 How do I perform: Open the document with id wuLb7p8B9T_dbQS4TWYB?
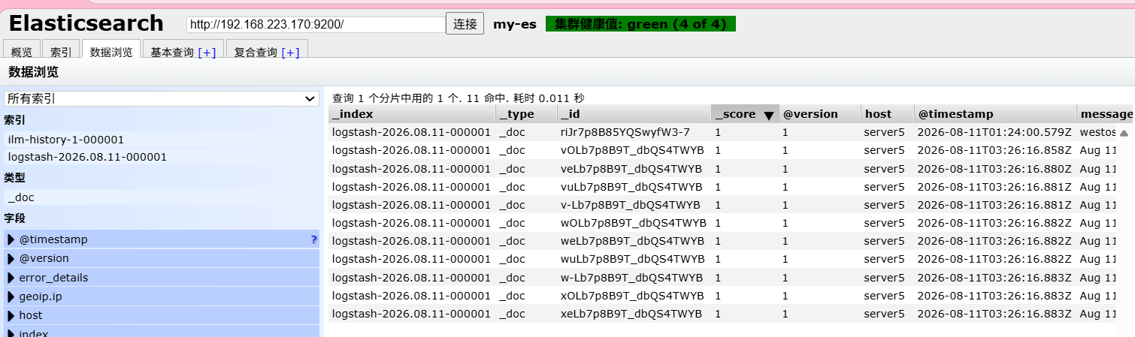click(633, 259)
